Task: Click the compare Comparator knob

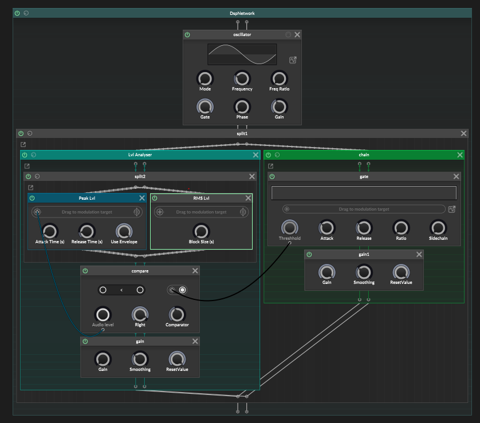Action: point(177,314)
